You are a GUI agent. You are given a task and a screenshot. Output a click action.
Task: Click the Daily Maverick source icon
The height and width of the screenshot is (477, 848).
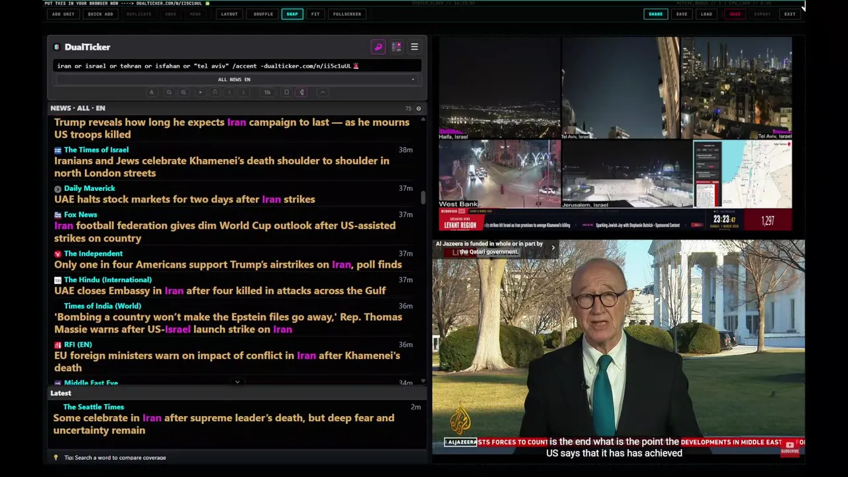tap(58, 189)
